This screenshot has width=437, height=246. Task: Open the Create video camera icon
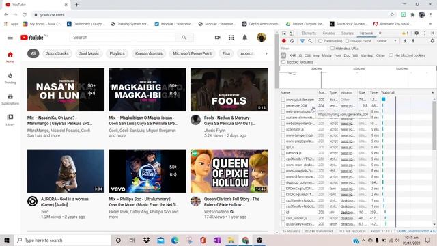click(x=217, y=37)
